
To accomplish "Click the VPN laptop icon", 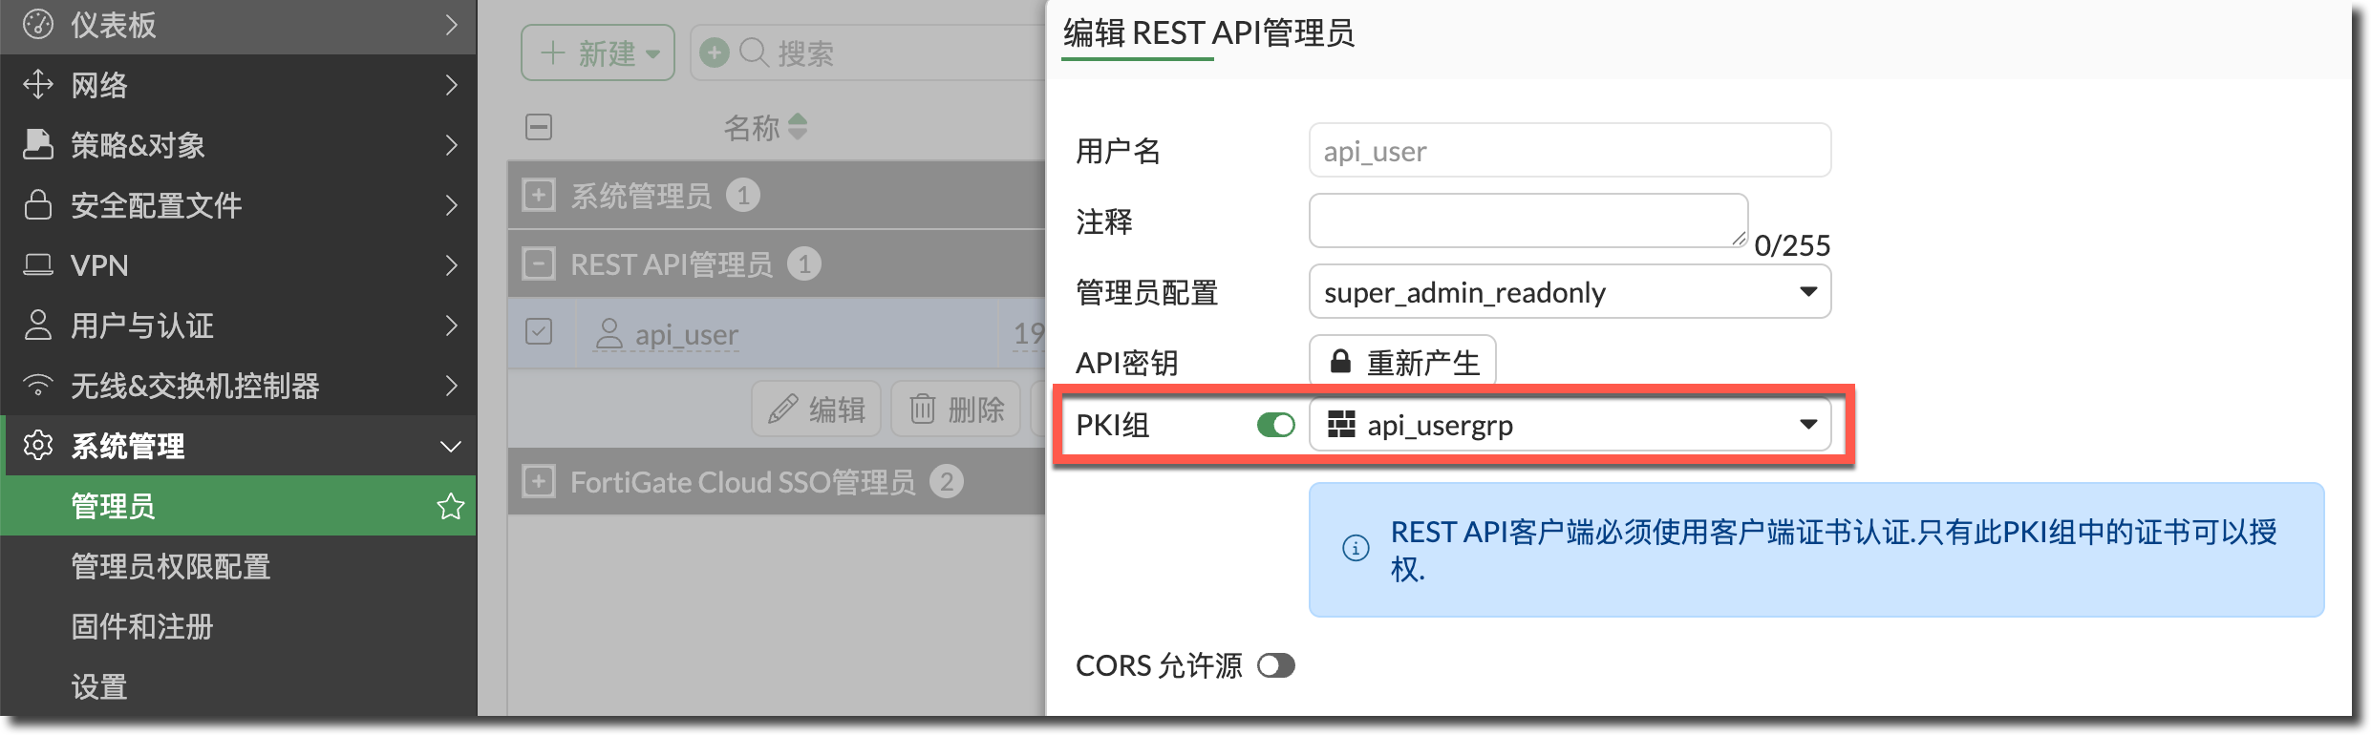I will click(x=37, y=265).
